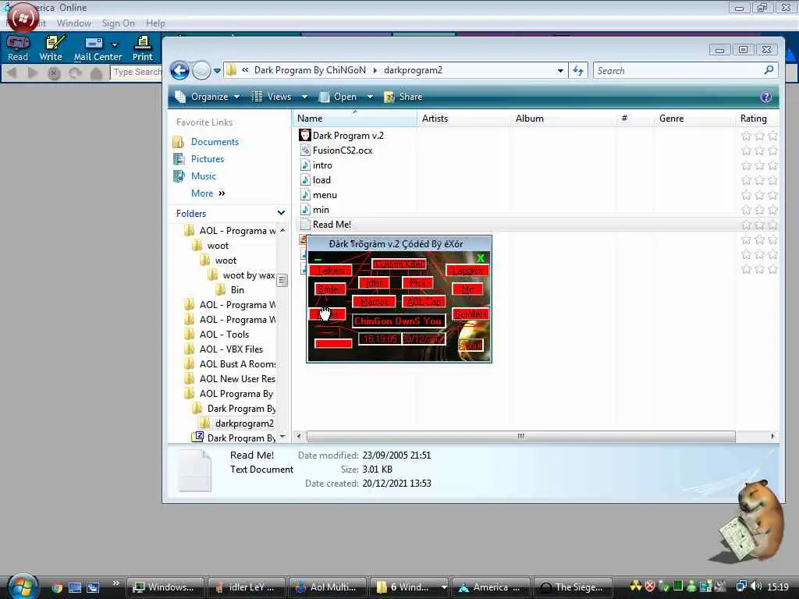Select the menu audio file
799x599 pixels.
pos(325,194)
